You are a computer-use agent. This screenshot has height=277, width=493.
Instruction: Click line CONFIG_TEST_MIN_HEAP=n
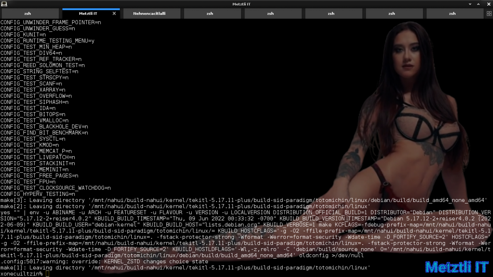tap(36, 47)
